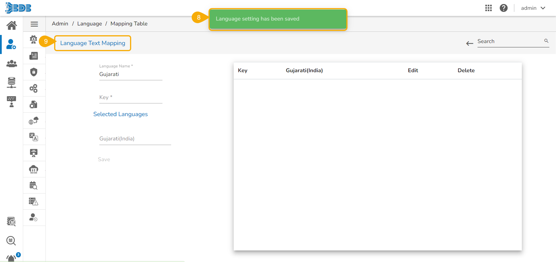The image size is (556, 262).
Task: Click the shield lock security icon
Action: (x=34, y=72)
